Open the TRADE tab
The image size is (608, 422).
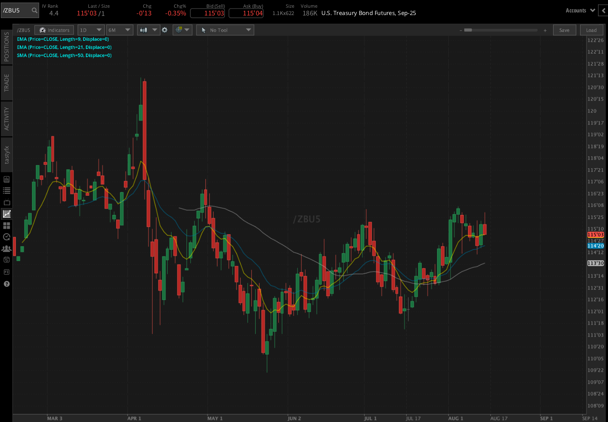(6, 82)
